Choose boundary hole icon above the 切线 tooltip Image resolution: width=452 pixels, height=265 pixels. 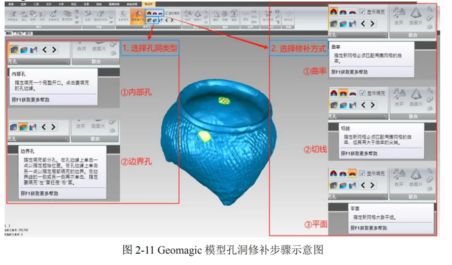[343, 105]
